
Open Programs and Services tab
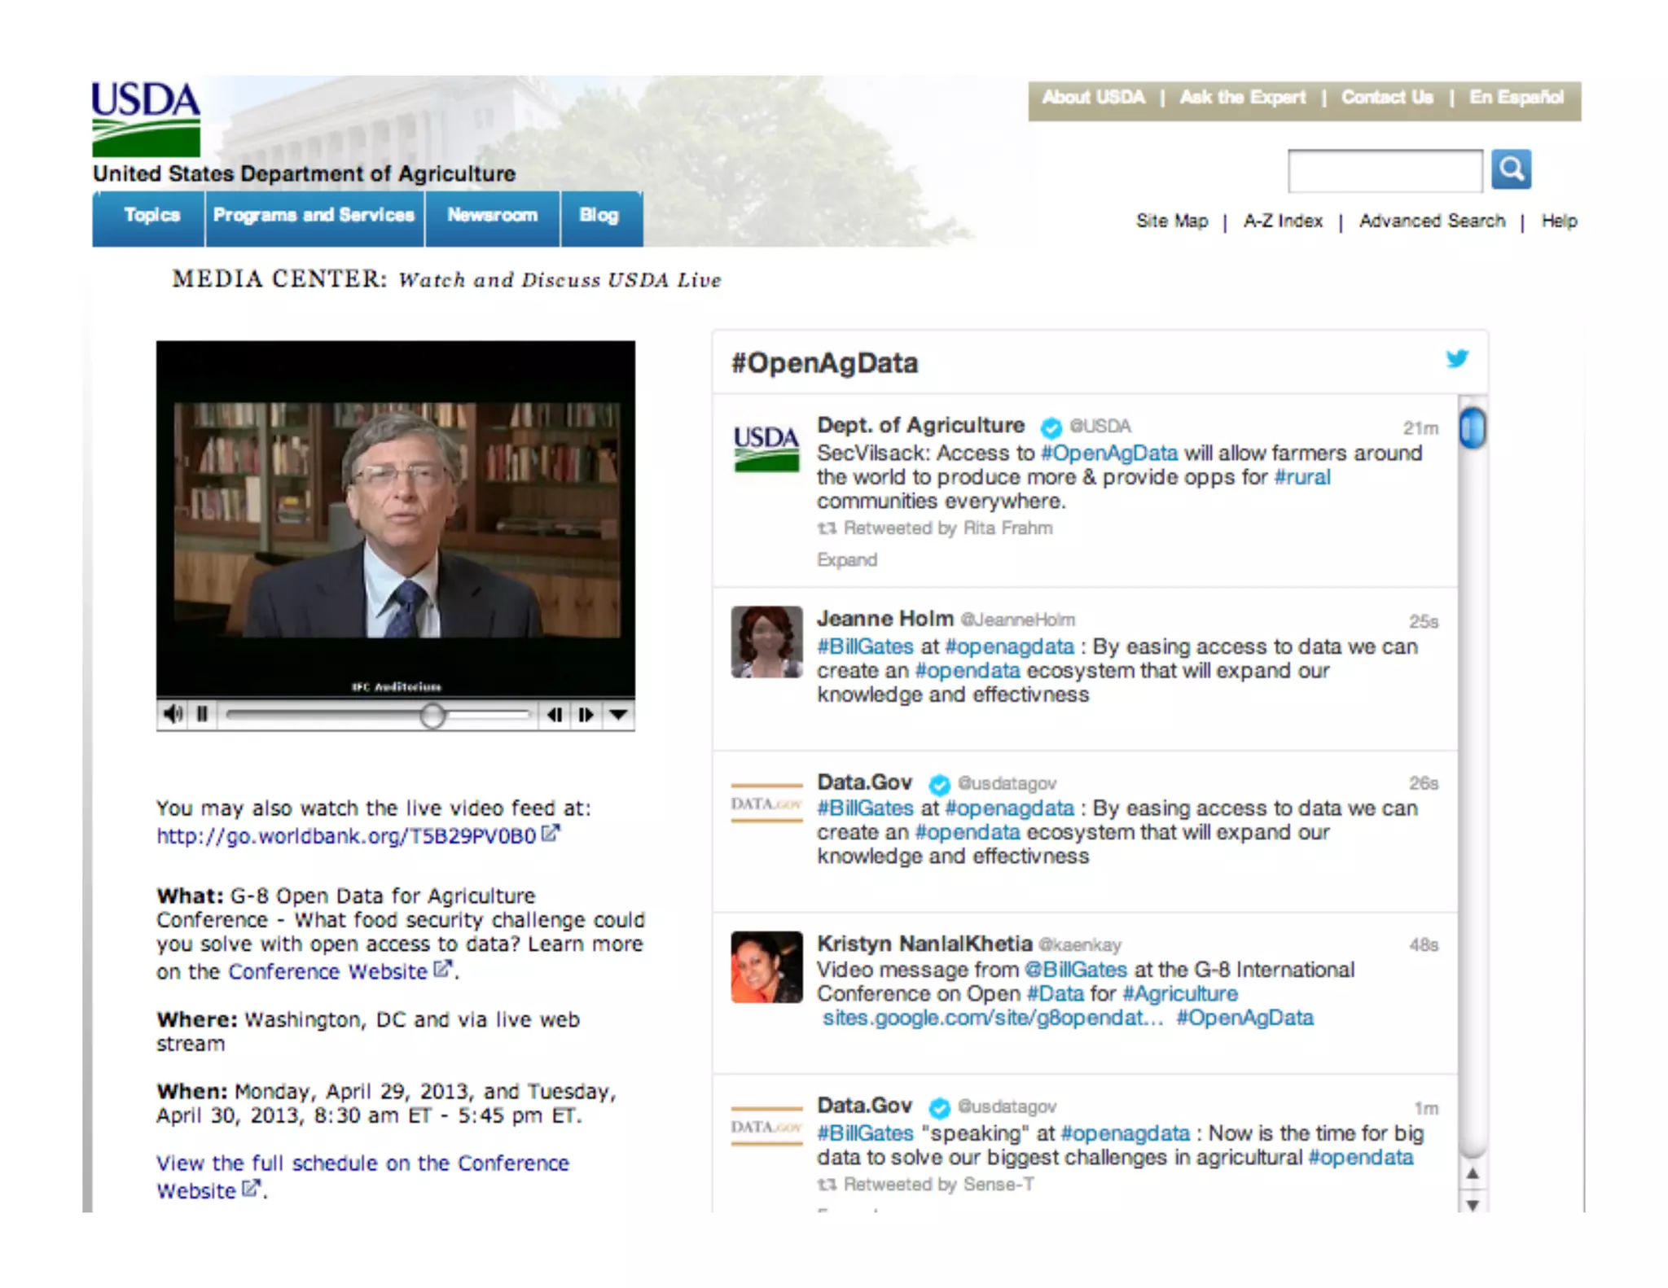314,216
